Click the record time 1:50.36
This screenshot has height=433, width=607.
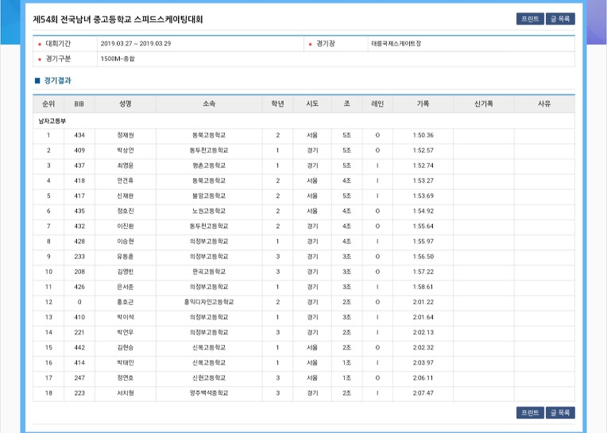point(423,135)
